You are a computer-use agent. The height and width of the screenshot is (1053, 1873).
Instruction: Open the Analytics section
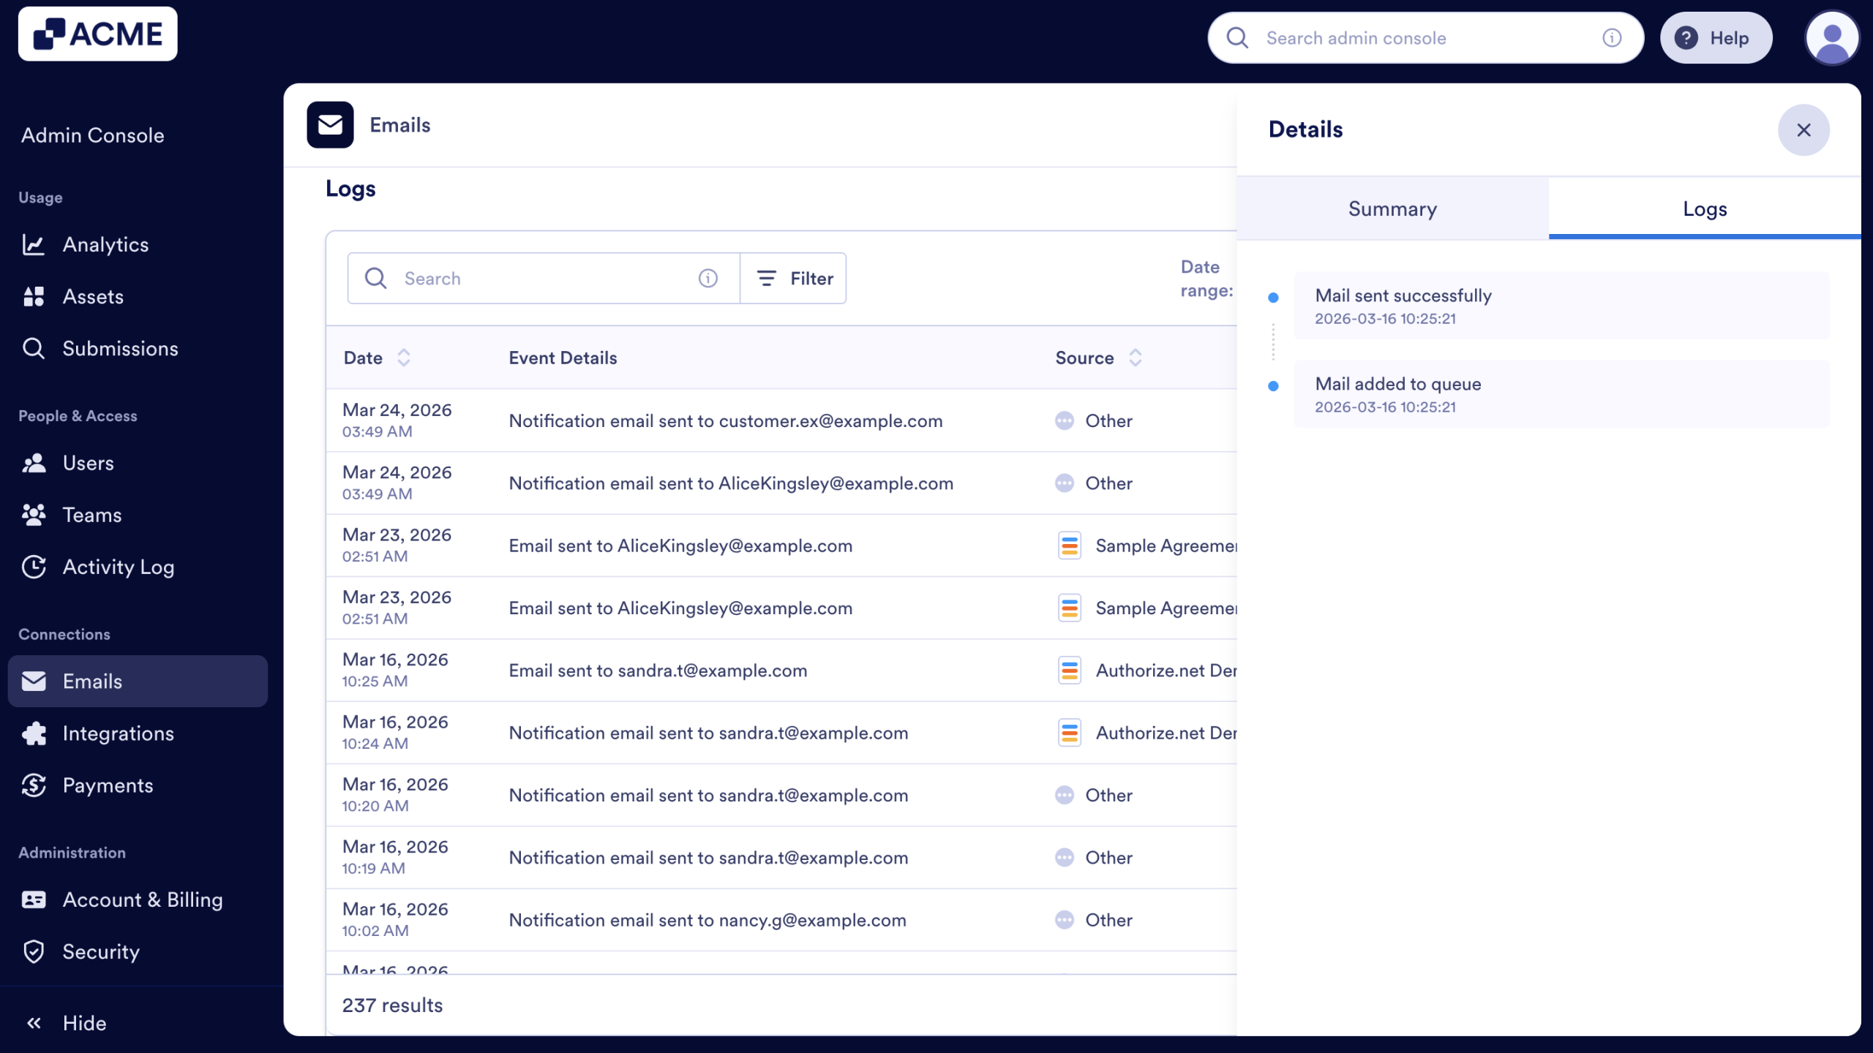coord(105,244)
